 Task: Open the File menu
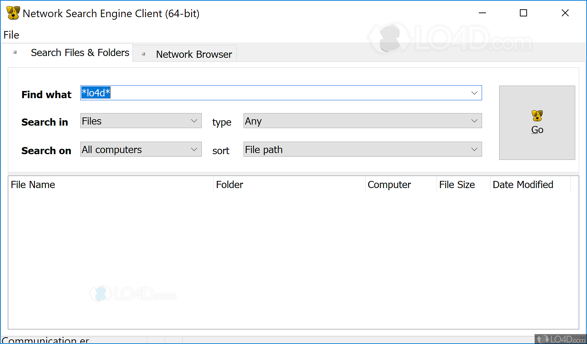pyautogui.click(x=11, y=35)
